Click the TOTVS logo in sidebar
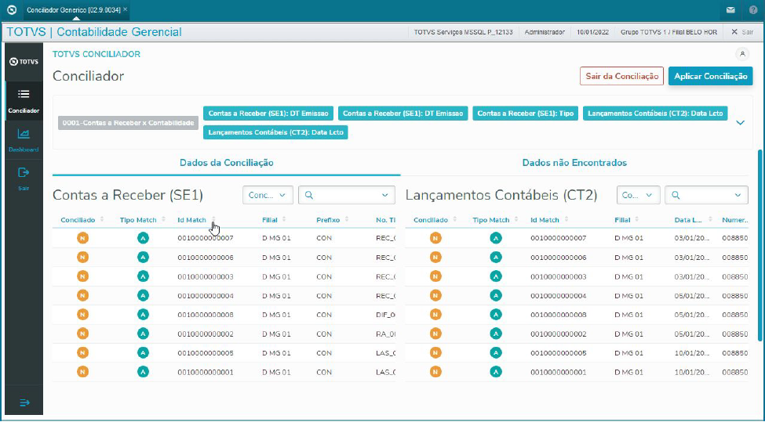 [x=24, y=62]
